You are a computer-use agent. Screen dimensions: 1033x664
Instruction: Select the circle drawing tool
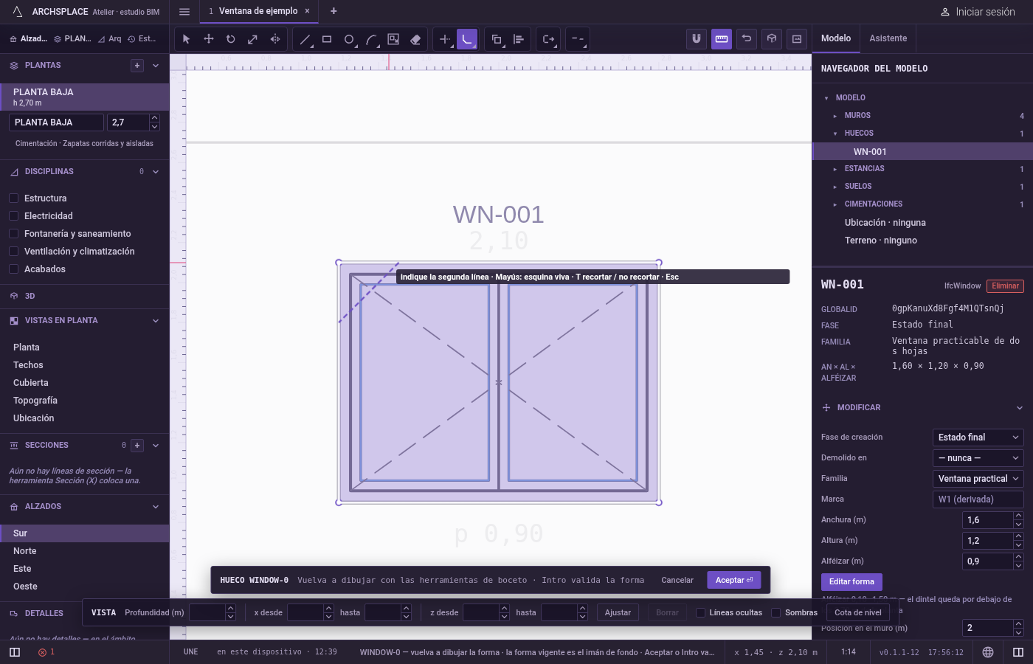pyautogui.click(x=349, y=39)
